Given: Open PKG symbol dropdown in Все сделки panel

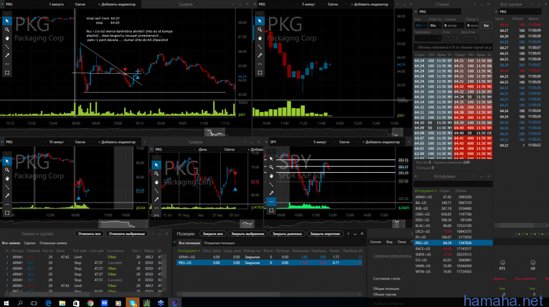Looking at the screenshot, I should (x=520, y=11).
